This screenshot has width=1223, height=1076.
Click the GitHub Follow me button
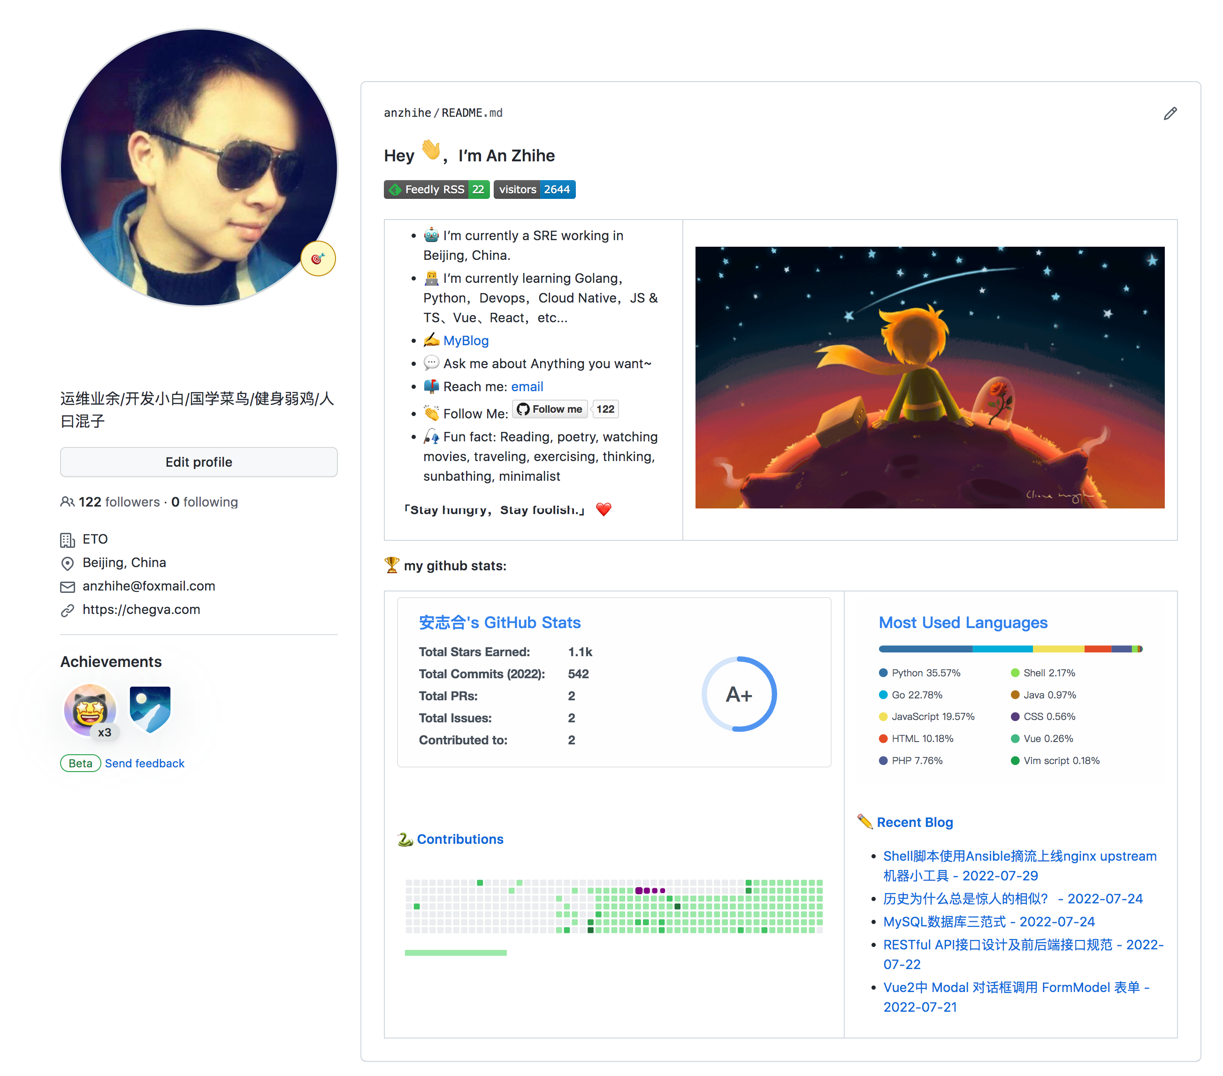549,409
